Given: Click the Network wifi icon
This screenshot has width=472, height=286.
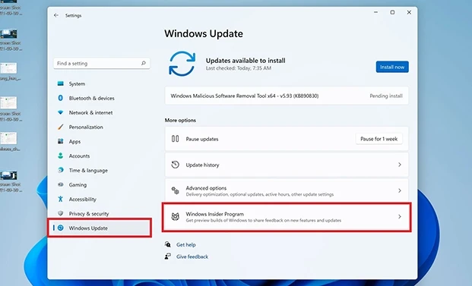Looking at the screenshot, I should [x=61, y=112].
